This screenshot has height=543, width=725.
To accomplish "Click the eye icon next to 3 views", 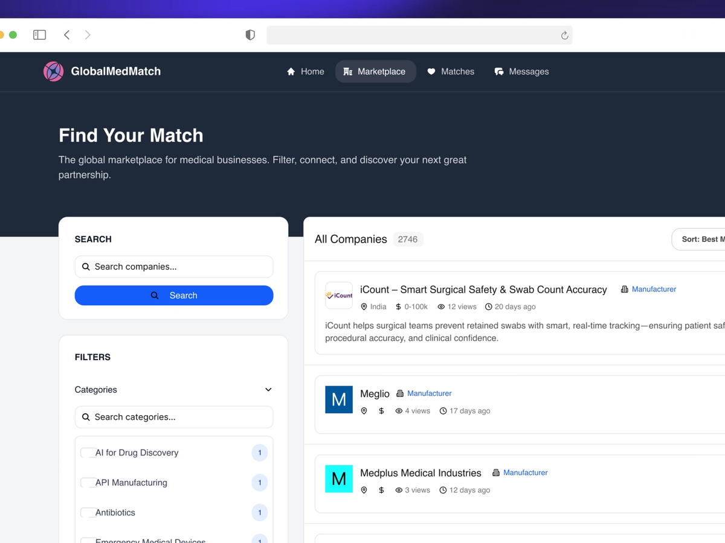I will (399, 490).
